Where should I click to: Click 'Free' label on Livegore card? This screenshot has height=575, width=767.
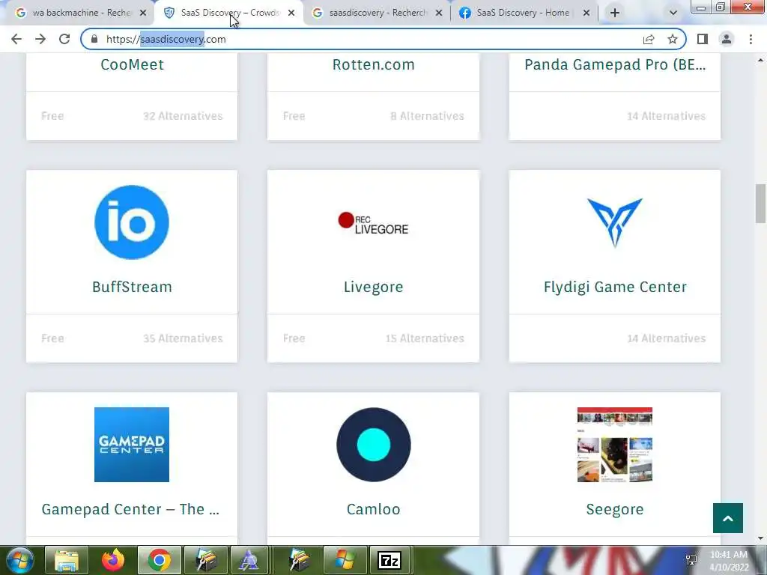pyautogui.click(x=294, y=338)
